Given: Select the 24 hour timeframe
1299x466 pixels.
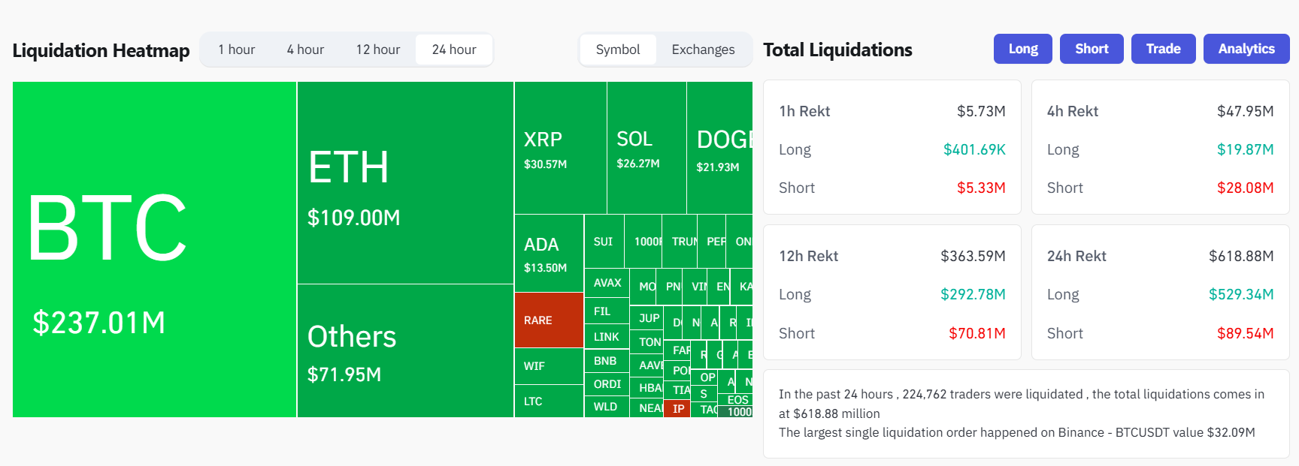Looking at the screenshot, I should tap(454, 50).
